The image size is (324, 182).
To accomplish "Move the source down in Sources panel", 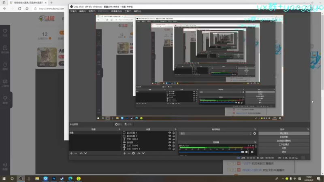I will click(143, 153).
